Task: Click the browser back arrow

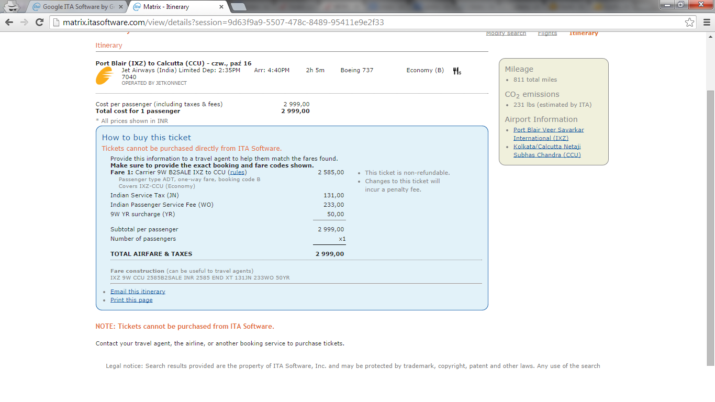Action: (9, 22)
